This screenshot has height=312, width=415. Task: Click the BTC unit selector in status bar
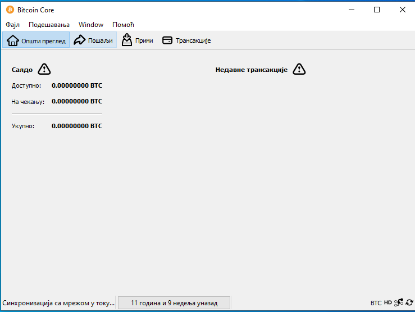coord(376,303)
